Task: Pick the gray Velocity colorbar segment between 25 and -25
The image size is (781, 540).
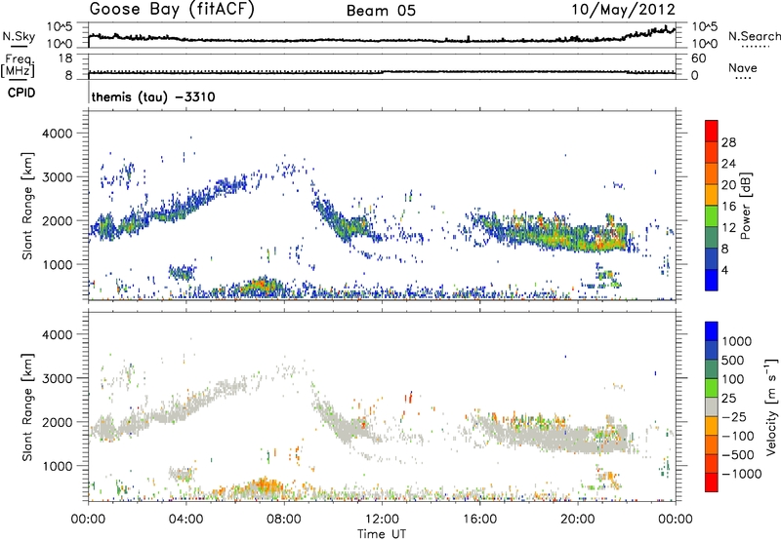Action: 712,407
